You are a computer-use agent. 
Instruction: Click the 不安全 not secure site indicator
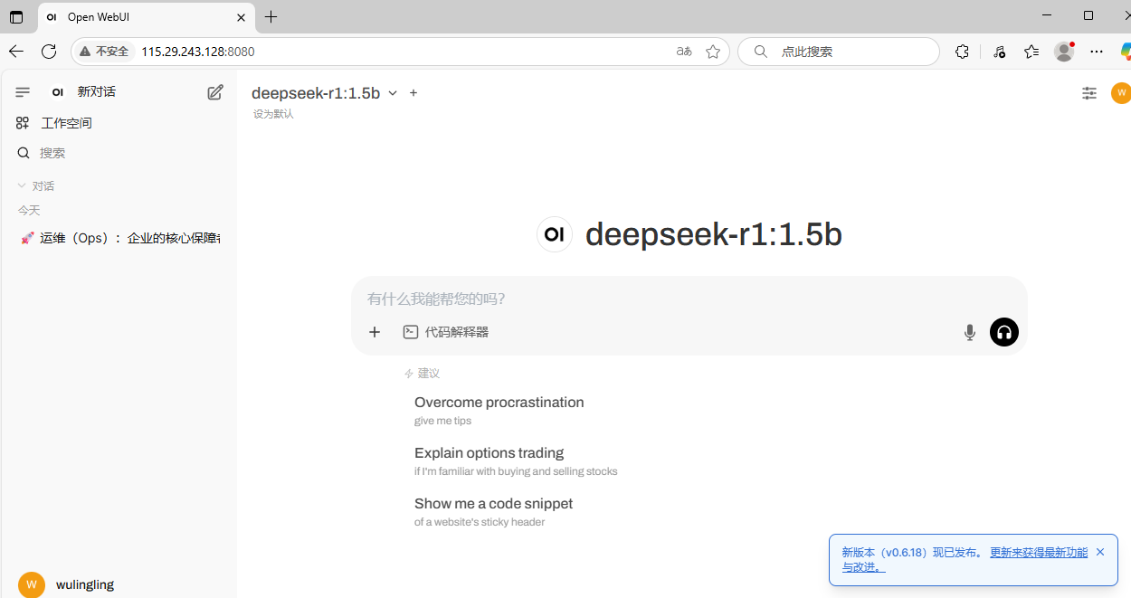coord(105,52)
